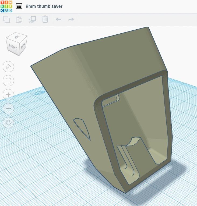The width and height of the screenshot is (197, 206).
Task: Redo the action with the right arrow
Action: coord(71,19)
